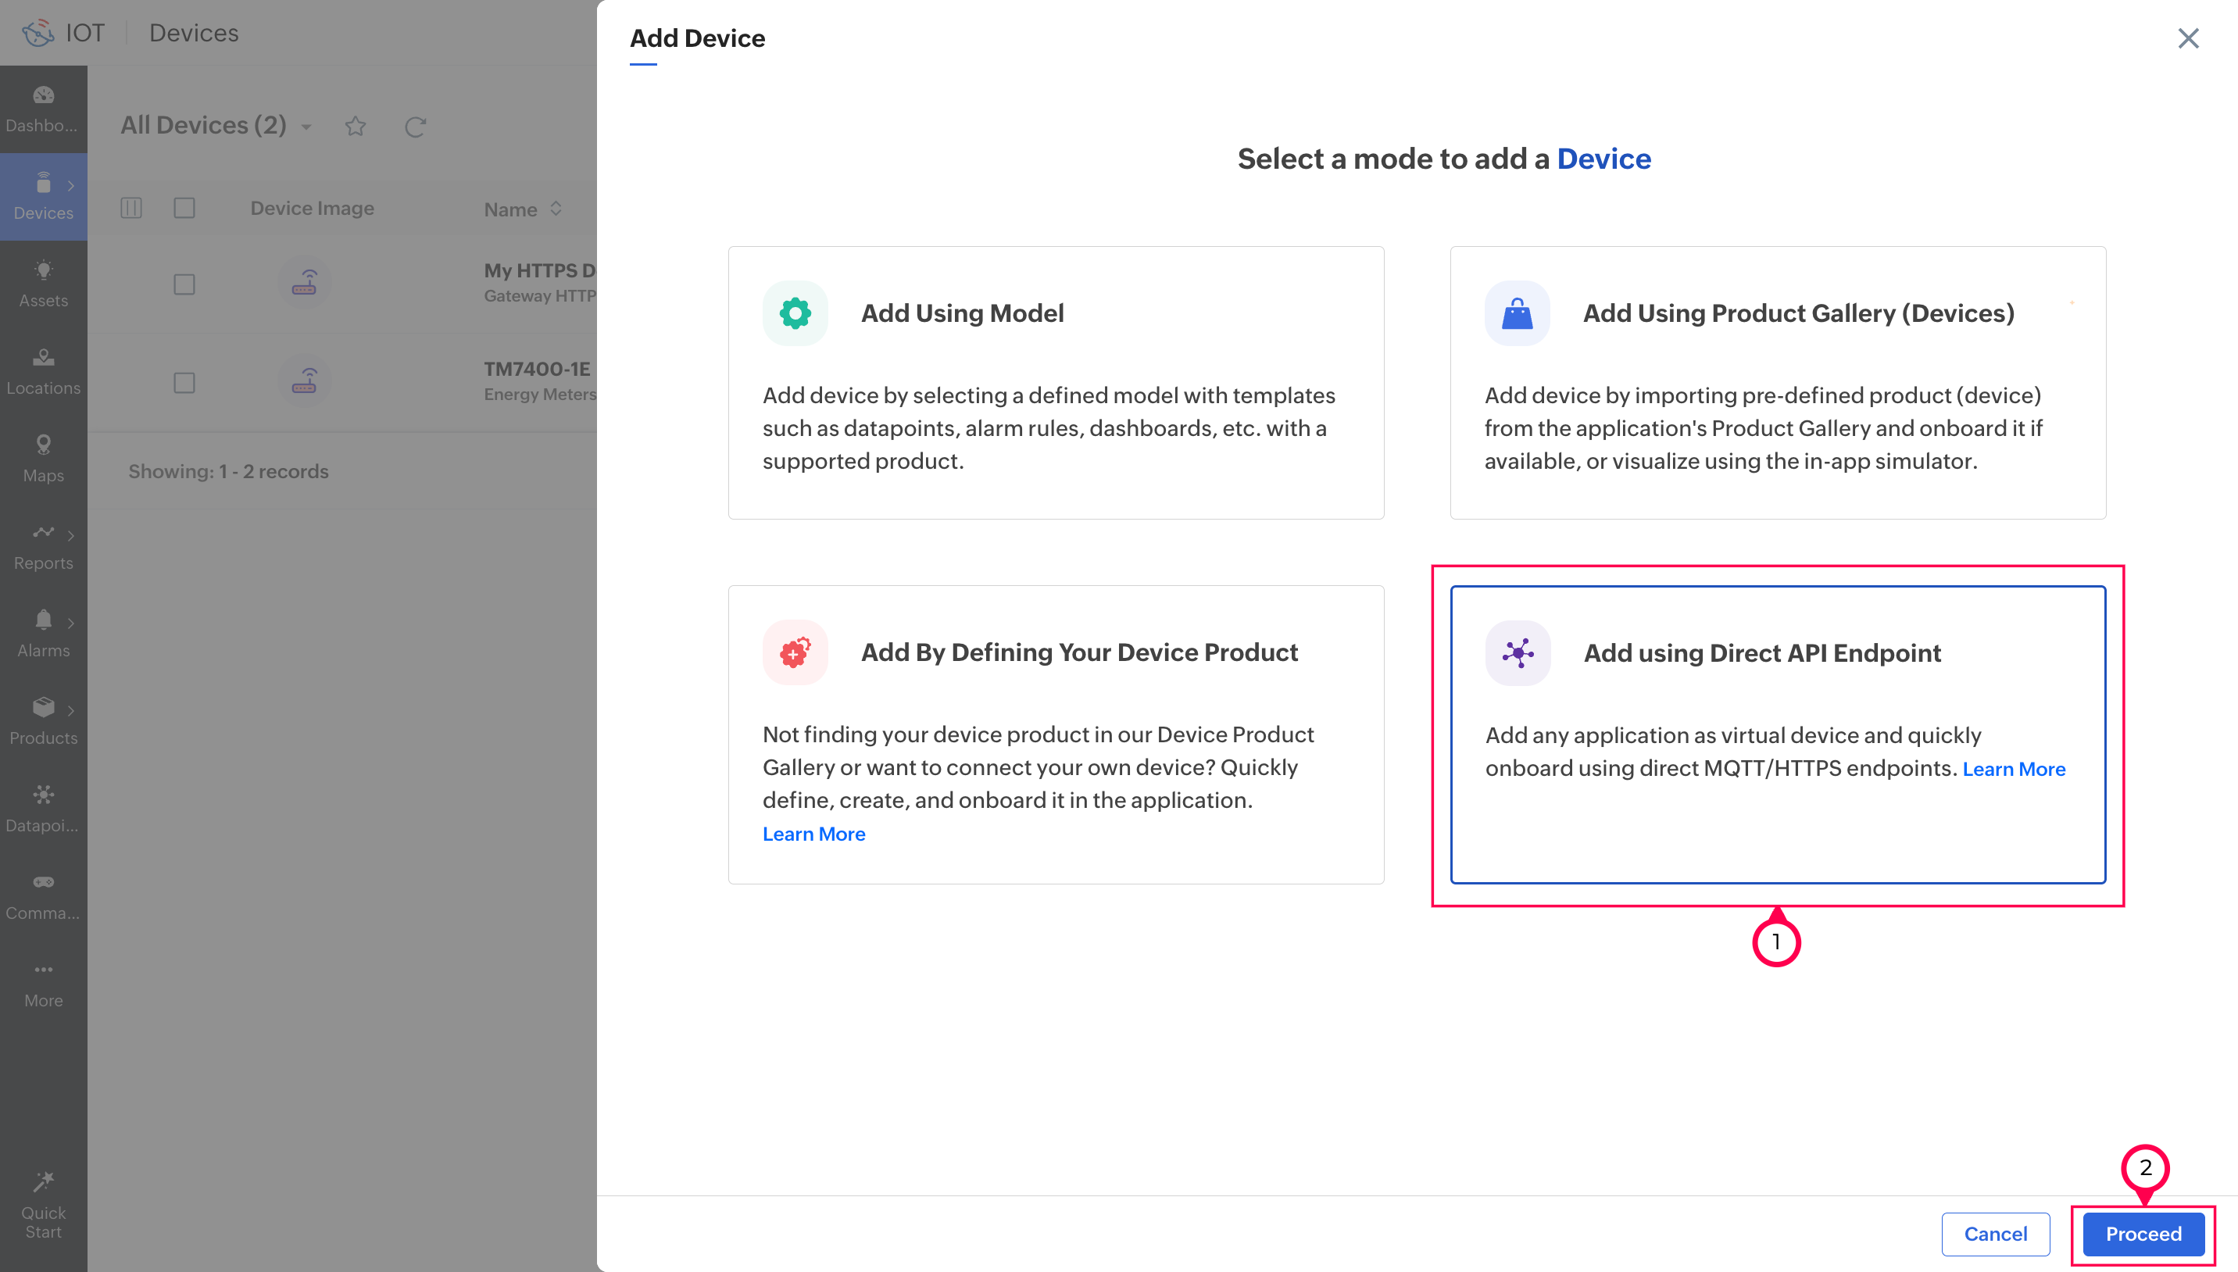Toggle the select-all checkbox in table header

coord(184,208)
